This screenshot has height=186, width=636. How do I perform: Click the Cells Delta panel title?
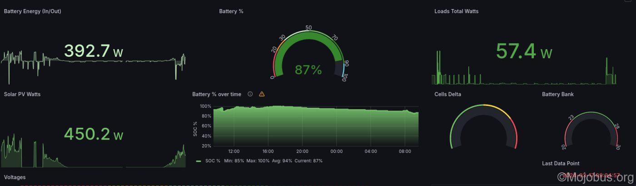click(x=447, y=94)
